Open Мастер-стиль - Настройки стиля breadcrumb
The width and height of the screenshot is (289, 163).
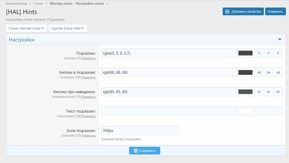[77, 4]
